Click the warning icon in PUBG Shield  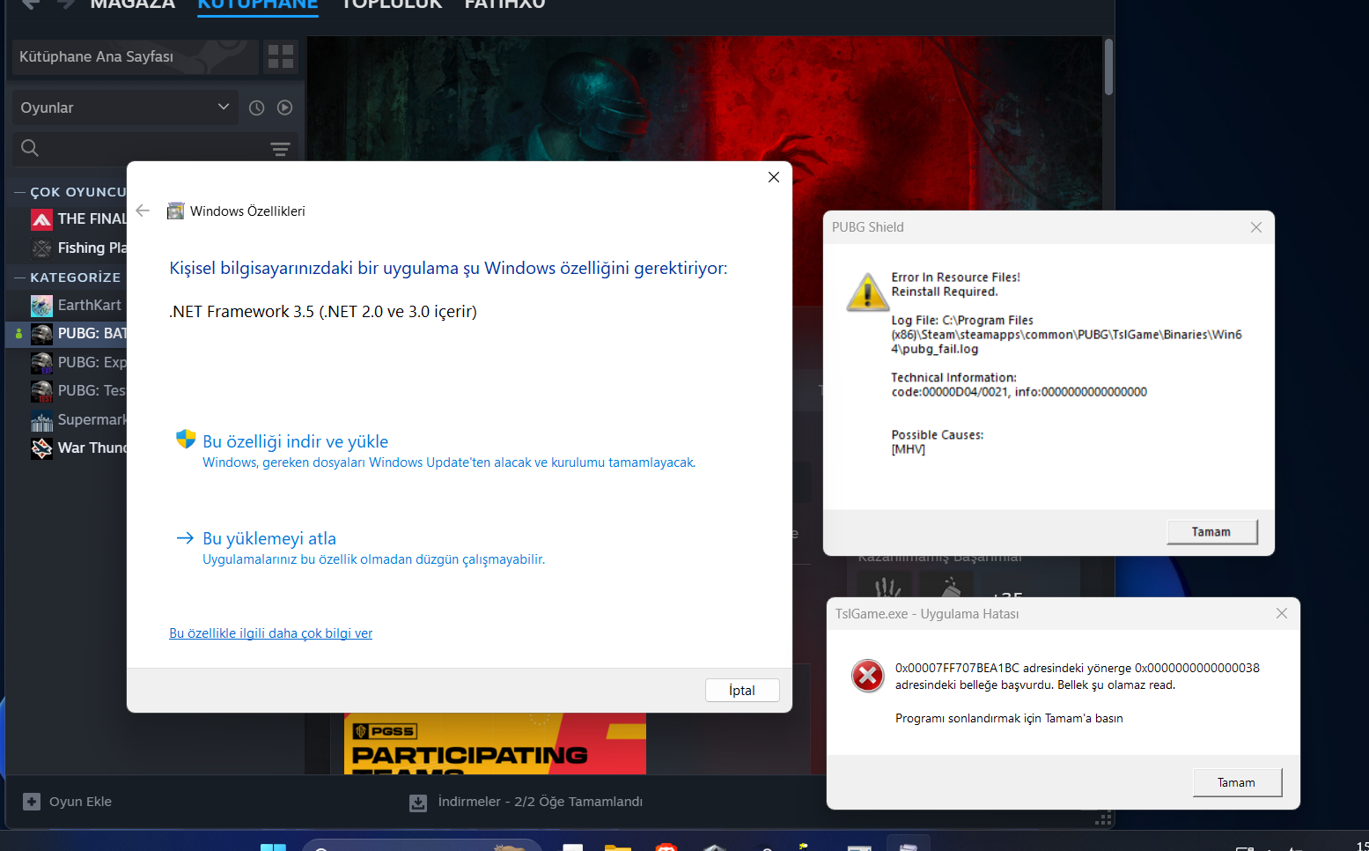[867, 292]
